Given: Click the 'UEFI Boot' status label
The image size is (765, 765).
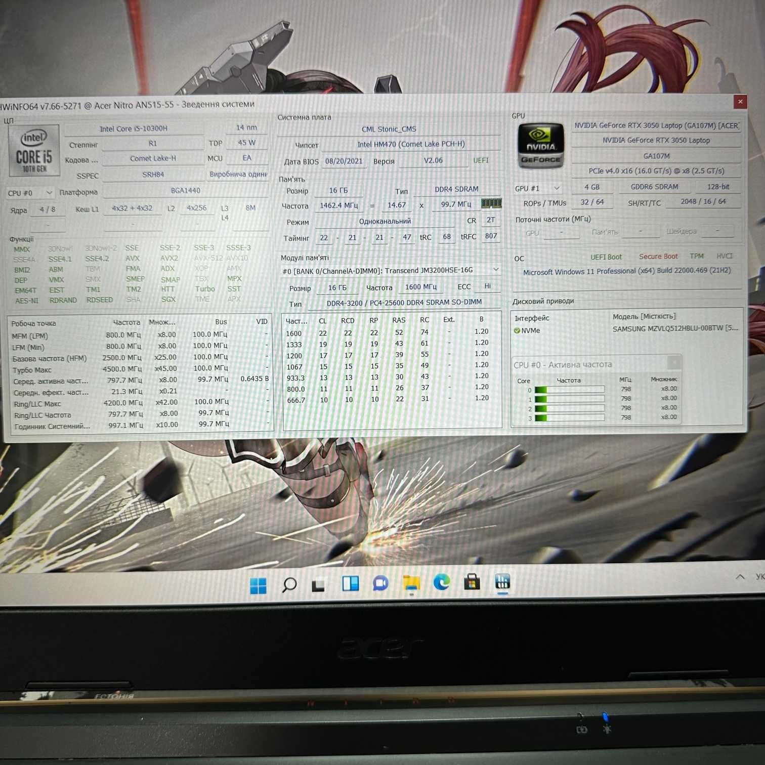Looking at the screenshot, I should coord(606,257).
